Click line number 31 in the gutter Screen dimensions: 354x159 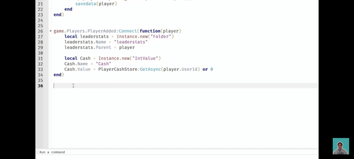40,58
